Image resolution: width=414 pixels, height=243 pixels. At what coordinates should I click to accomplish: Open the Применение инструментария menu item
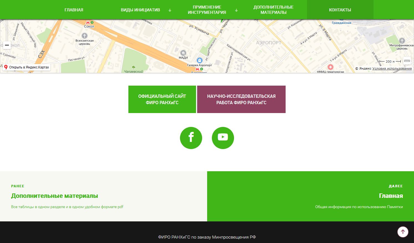207,10
